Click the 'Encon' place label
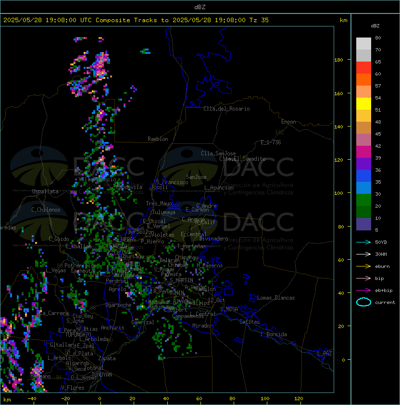The height and width of the screenshot is (405, 400). click(288, 122)
